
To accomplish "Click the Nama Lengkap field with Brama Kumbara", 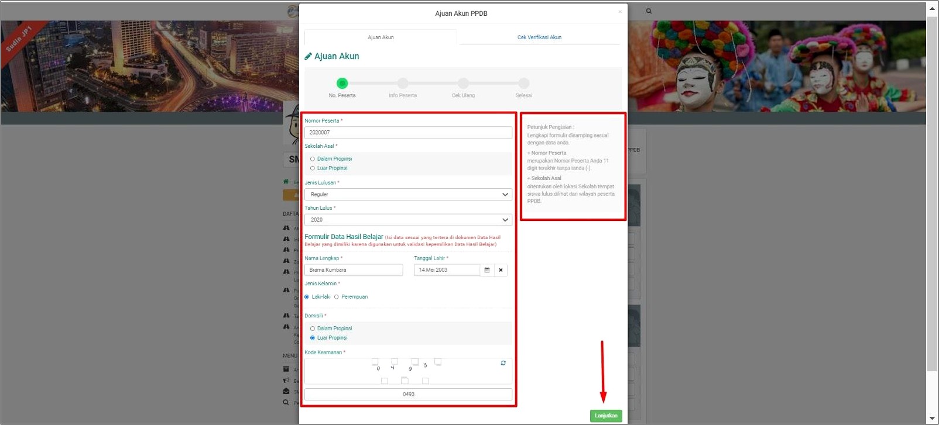I will coord(354,270).
